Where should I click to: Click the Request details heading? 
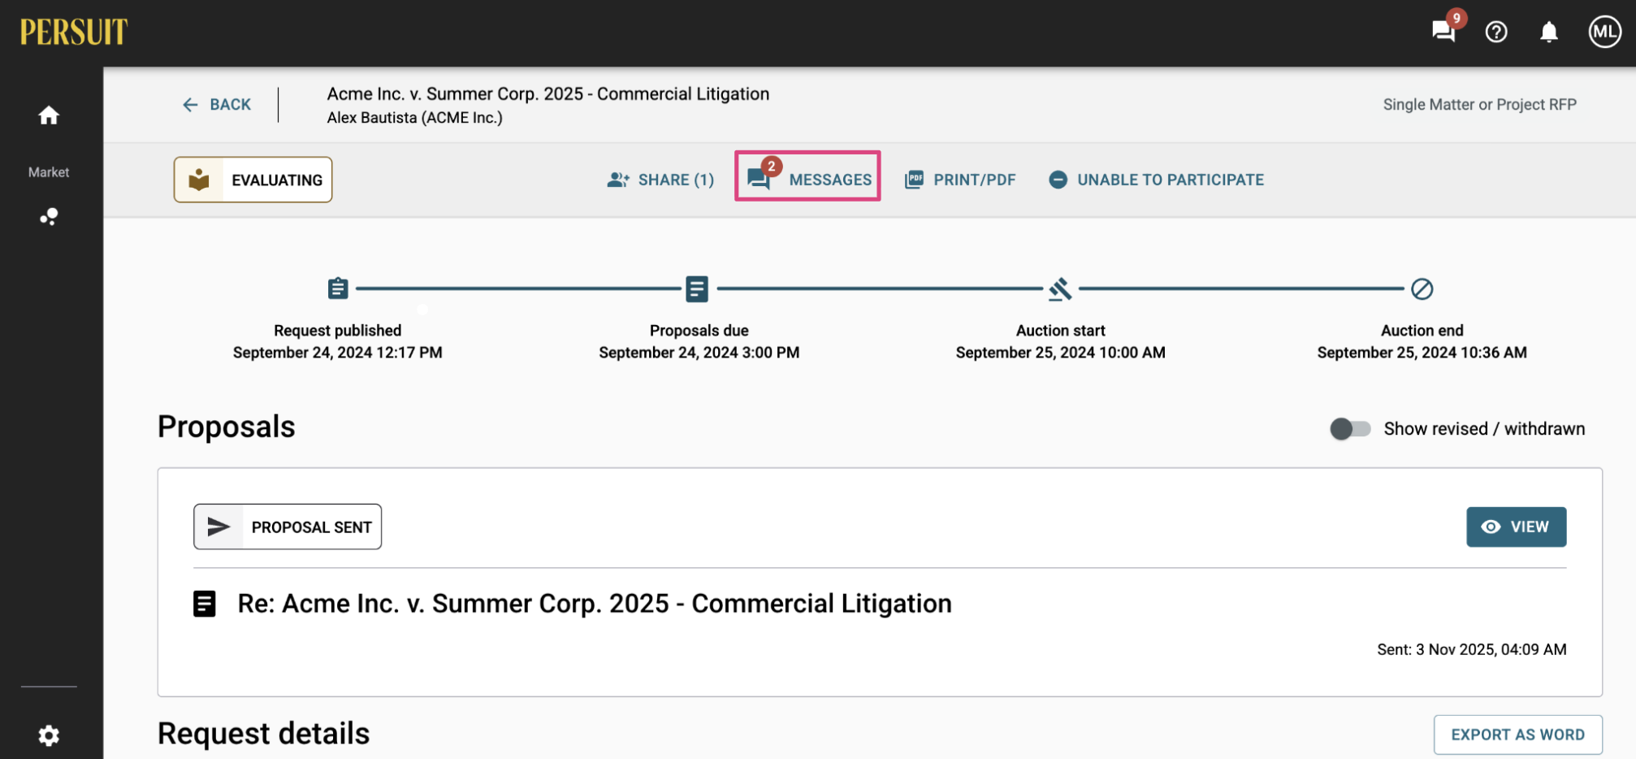pyautogui.click(x=264, y=734)
